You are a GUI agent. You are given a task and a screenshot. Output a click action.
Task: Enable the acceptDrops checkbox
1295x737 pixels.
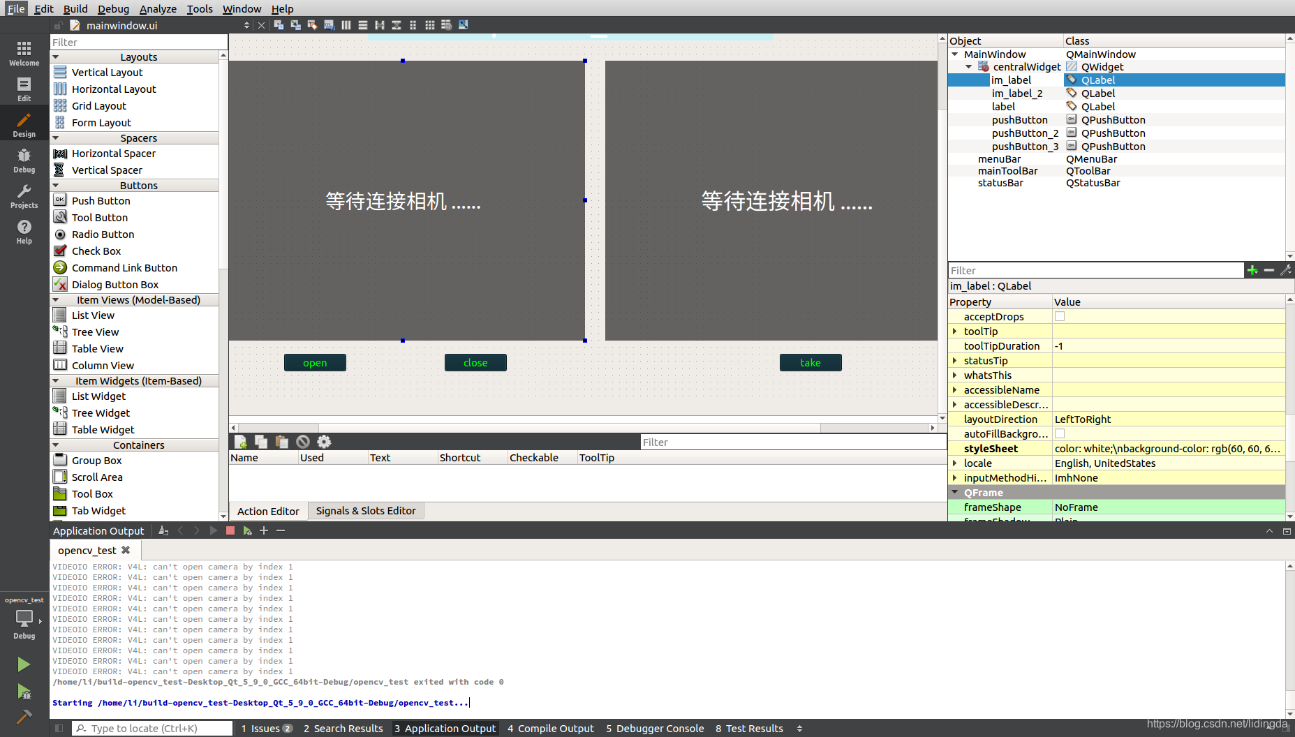[x=1060, y=316]
